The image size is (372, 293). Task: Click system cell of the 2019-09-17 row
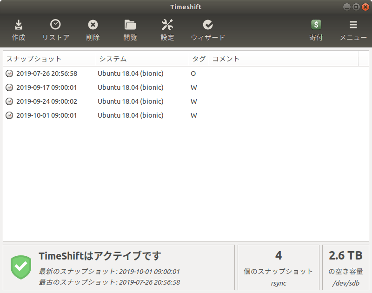point(131,87)
